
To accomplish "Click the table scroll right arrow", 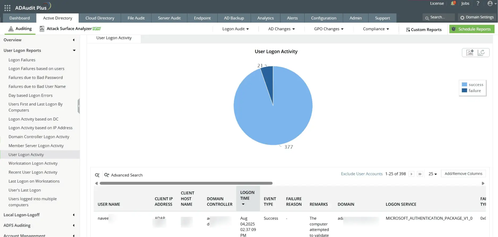I will (x=483, y=183).
